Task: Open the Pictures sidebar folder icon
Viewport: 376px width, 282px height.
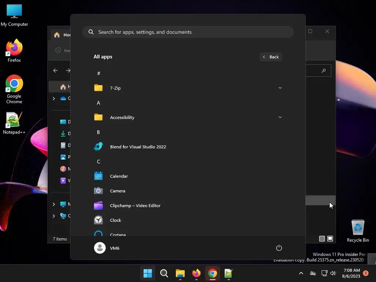Action: pos(63,157)
